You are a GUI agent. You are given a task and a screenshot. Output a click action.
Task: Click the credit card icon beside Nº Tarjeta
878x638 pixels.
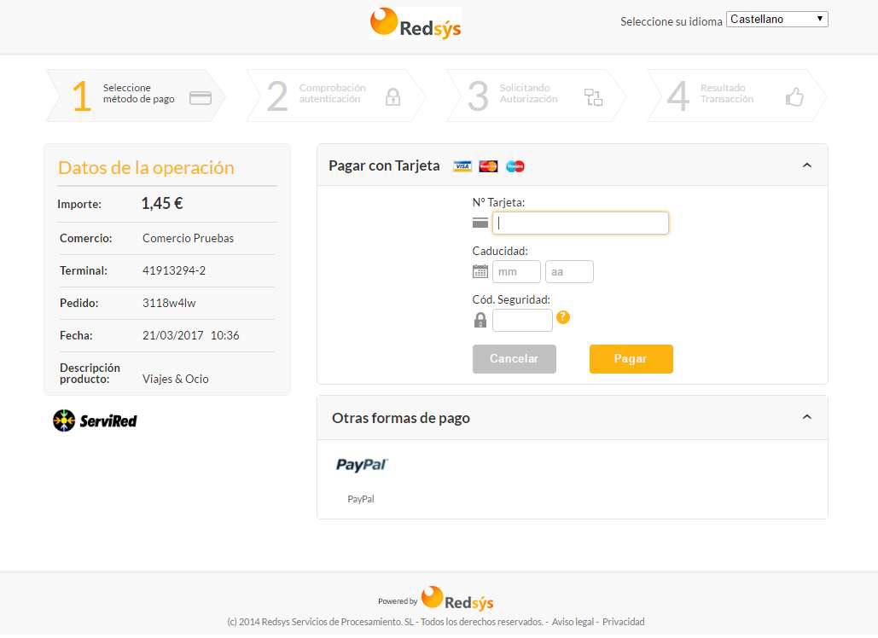click(480, 222)
